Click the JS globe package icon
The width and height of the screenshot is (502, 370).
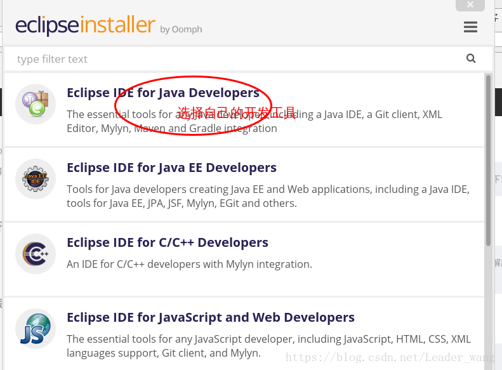36,329
